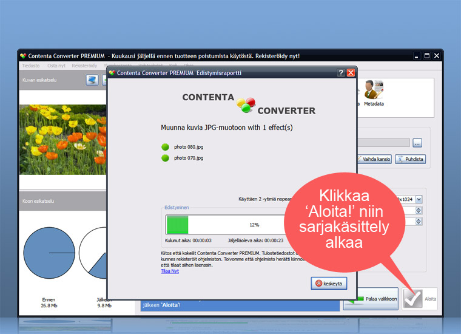Open the Tiedosto menu
This screenshot has height=334, width=461.
point(30,66)
